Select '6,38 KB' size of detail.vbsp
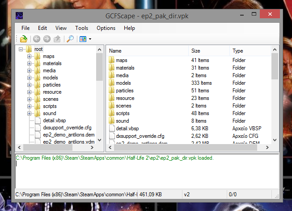292x211 pixels. pos(199,128)
